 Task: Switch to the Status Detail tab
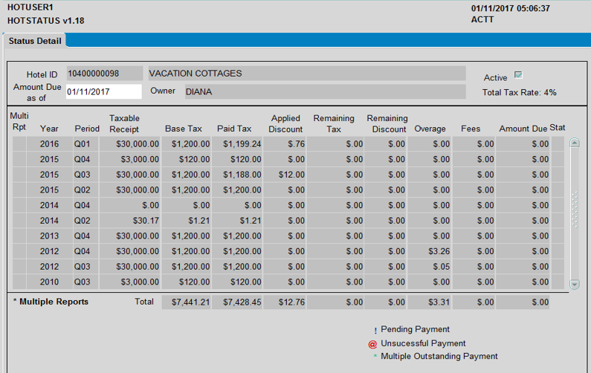(35, 41)
